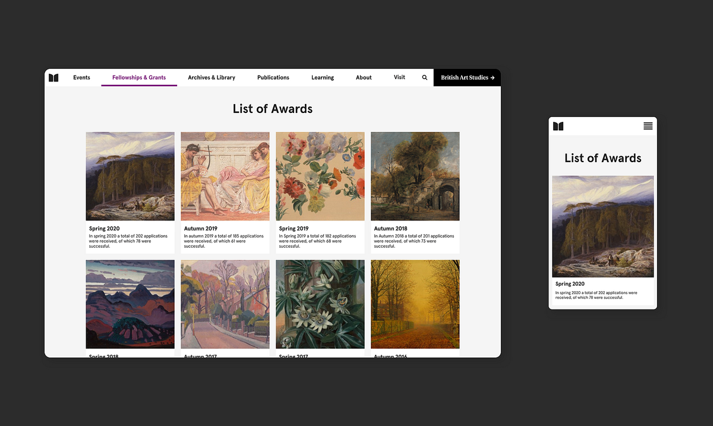
Task: Open the golden autumn avenue thumbnail
Action: [415, 304]
